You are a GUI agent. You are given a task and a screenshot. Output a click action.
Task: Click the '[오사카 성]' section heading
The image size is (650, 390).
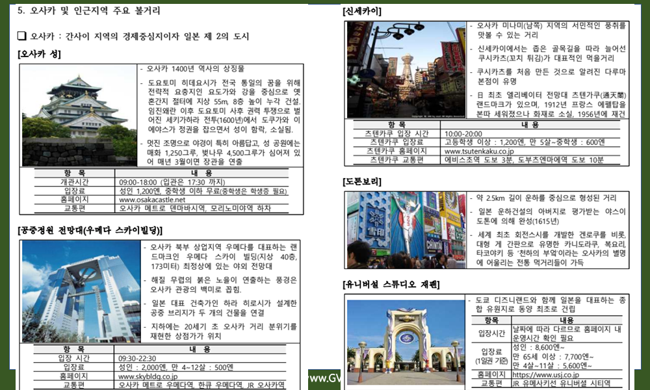tap(40, 54)
